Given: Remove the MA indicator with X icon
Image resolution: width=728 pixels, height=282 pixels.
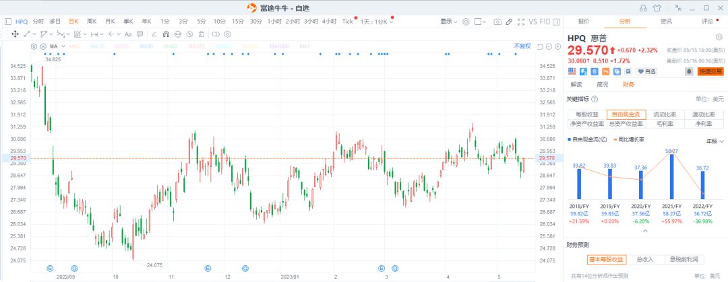Looking at the screenshot, I should [43, 46].
